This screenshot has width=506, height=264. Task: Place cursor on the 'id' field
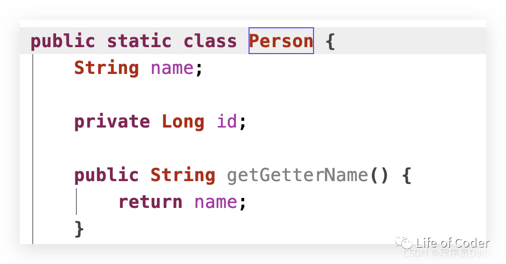[x=227, y=122]
